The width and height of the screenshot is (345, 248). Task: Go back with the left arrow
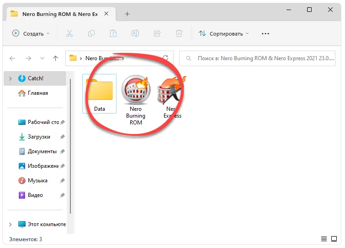pyautogui.click(x=12, y=58)
